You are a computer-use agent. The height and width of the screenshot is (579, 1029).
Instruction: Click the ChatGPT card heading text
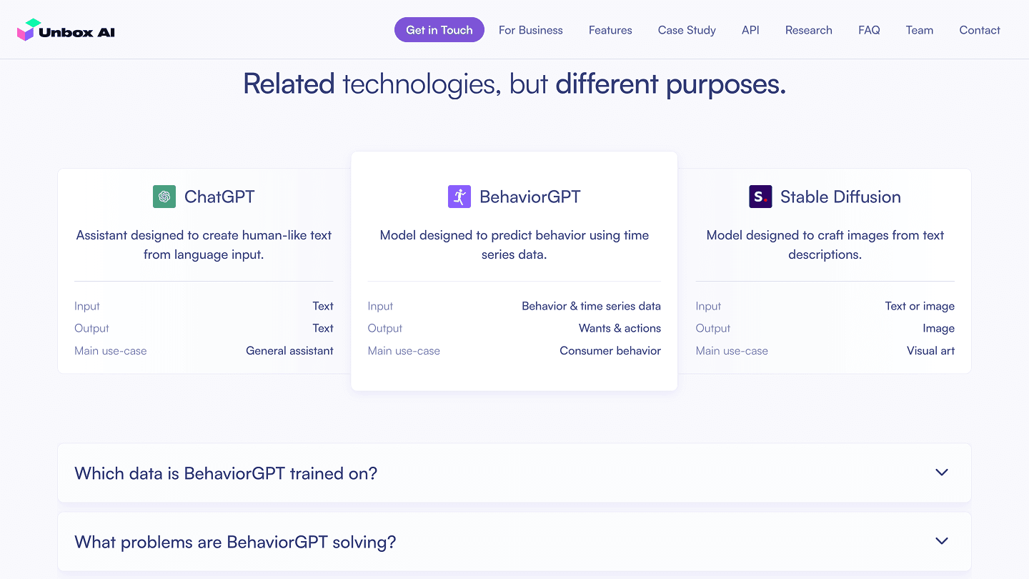[x=219, y=197]
